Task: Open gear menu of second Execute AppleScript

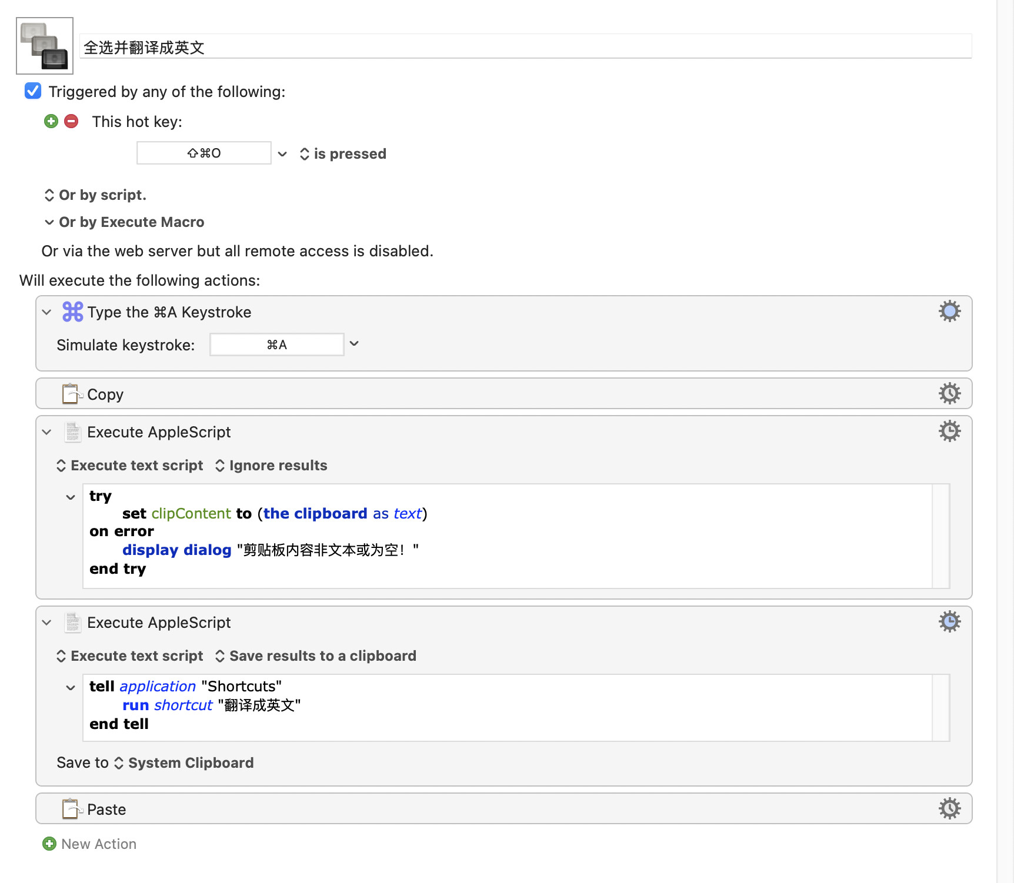Action: [x=949, y=621]
